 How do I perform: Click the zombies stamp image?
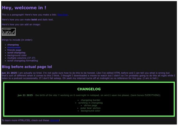click(x=9, y=32)
